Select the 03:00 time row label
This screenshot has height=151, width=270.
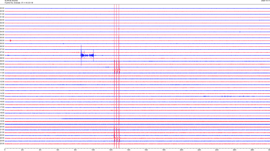click(2, 26)
